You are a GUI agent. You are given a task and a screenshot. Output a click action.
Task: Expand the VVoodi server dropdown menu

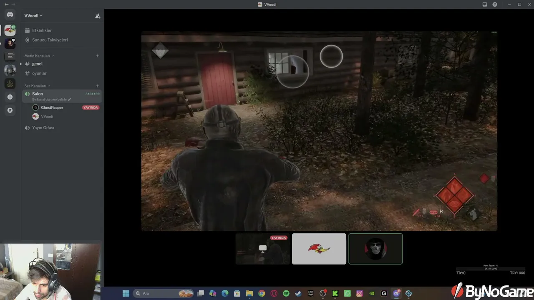click(33, 16)
